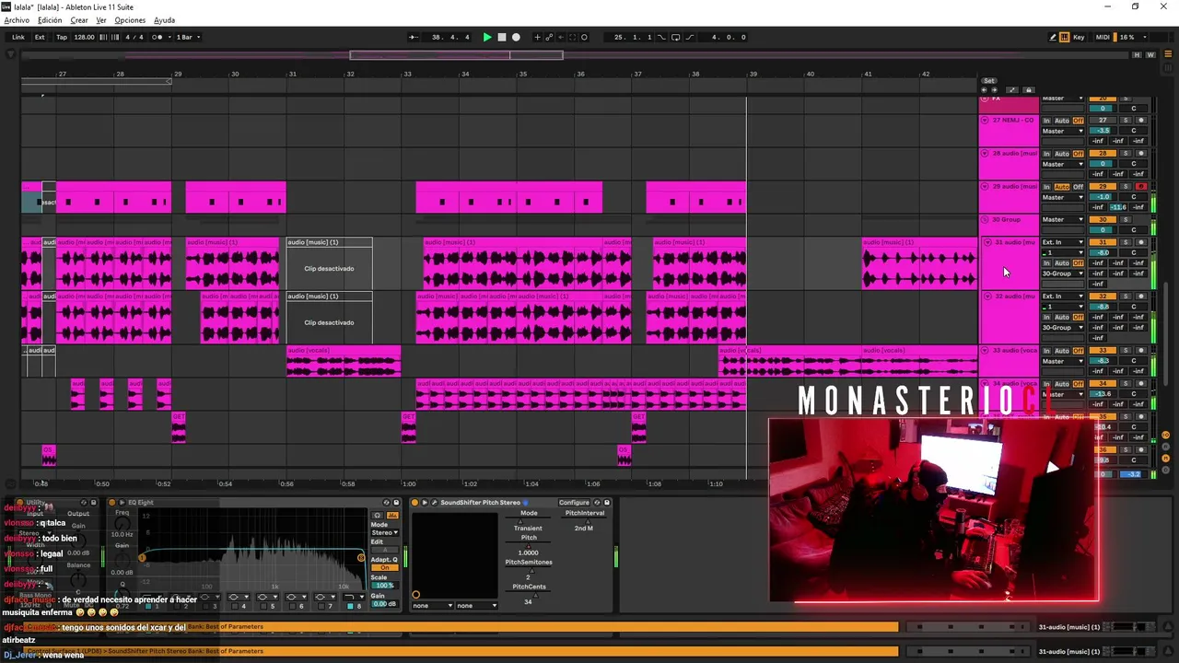Click Tap tempo button
Screen dimensions: 1179x663
click(x=62, y=37)
